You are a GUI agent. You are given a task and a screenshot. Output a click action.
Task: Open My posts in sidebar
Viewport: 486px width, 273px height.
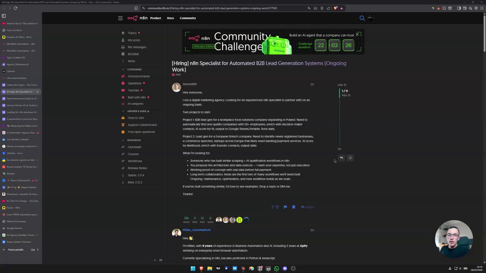coord(134,40)
